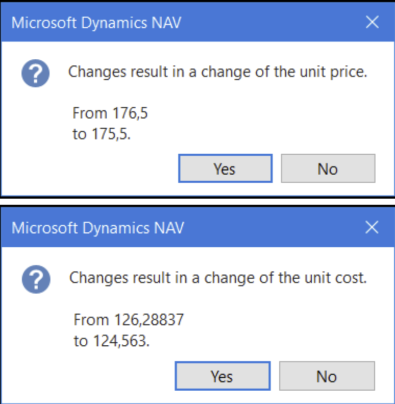Click blank area left of Yes in cost dialog
Viewport: 395px width, 404px height.
[89, 376]
